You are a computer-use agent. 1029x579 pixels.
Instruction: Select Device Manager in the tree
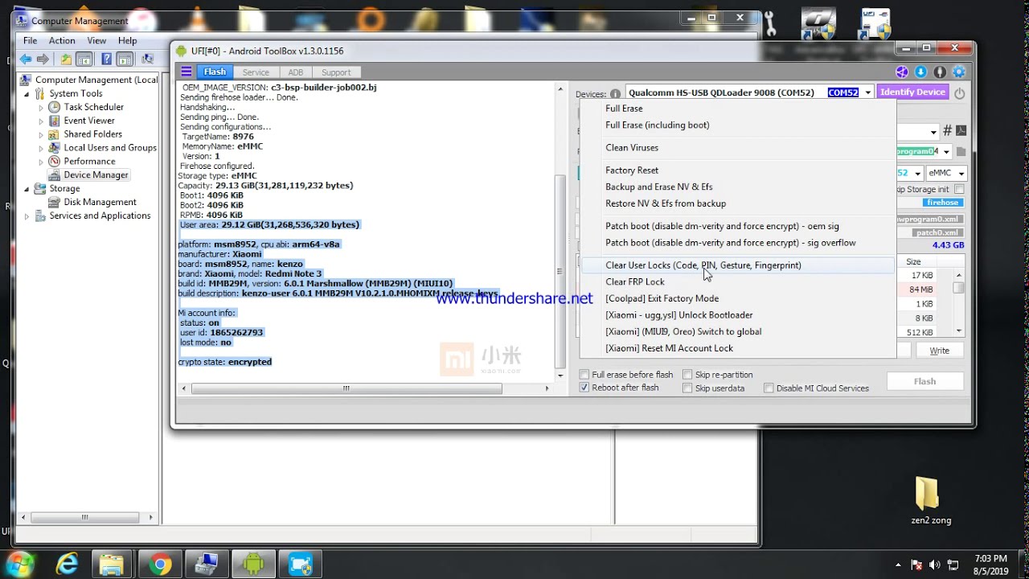[x=96, y=175]
